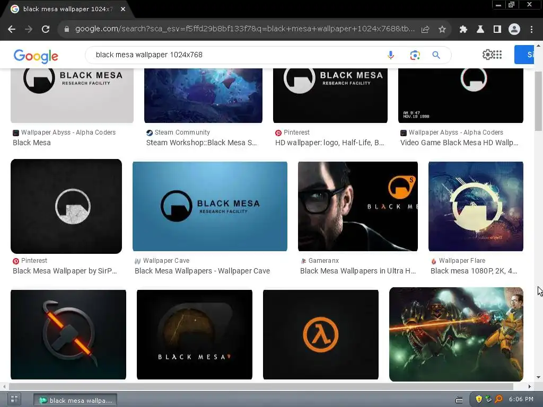Open the grey Black Mesa Research Facility image
The width and height of the screenshot is (543, 407).
(72, 95)
